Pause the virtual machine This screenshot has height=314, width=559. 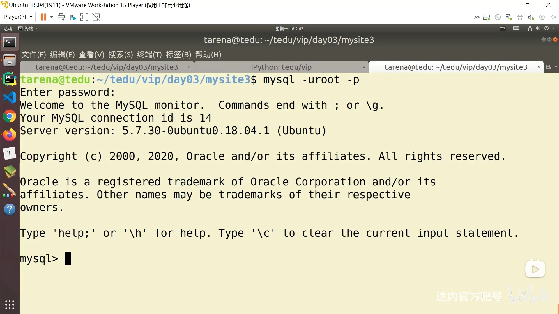pos(43,17)
